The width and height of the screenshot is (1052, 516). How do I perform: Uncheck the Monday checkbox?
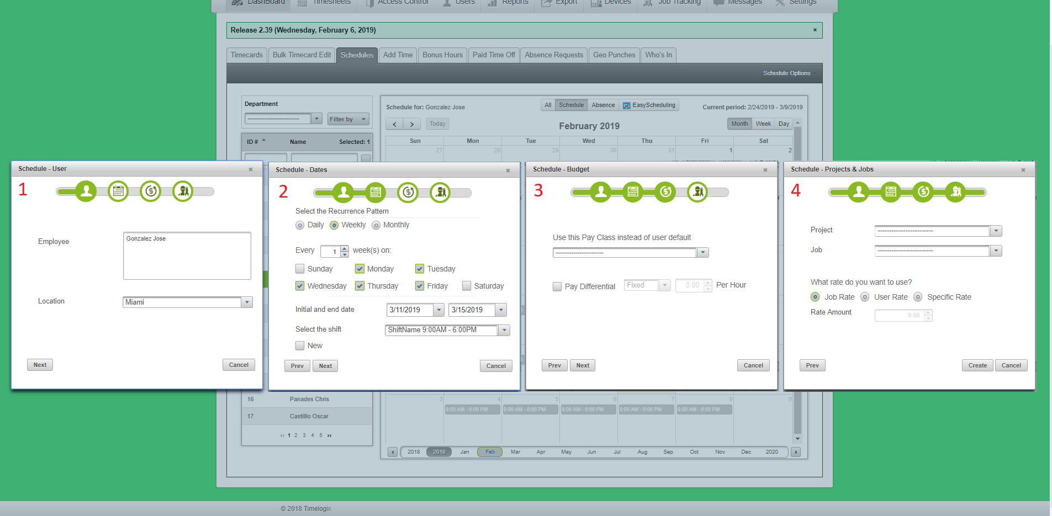(360, 269)
